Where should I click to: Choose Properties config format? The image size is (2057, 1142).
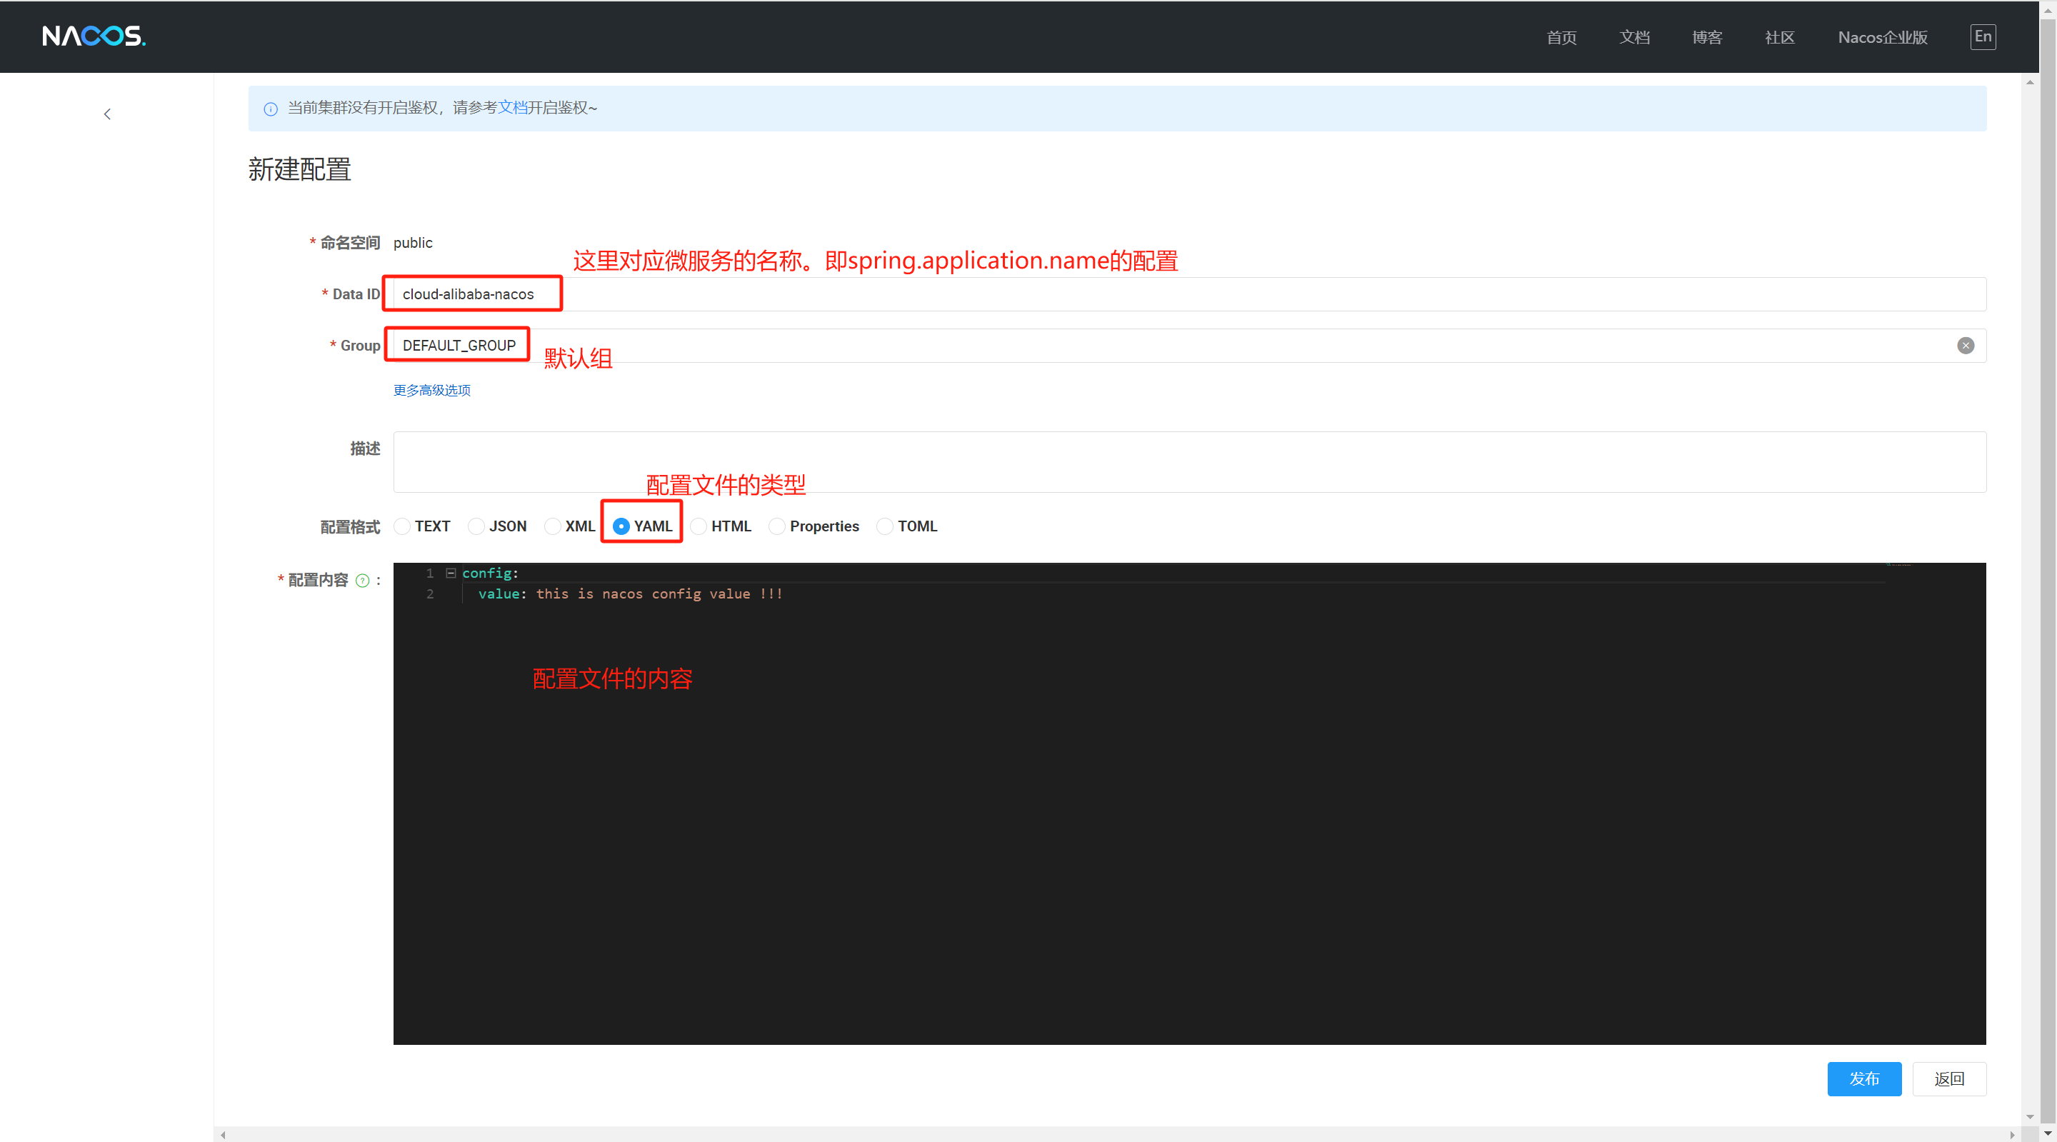(x=777, y=526)
